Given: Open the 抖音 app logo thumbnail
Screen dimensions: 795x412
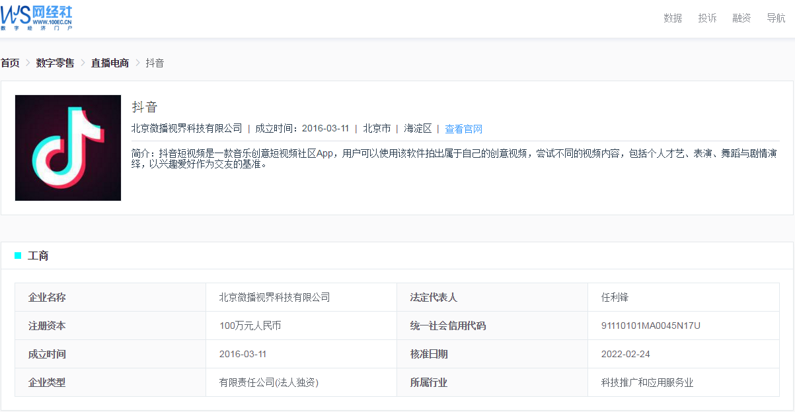Looking at the screenshot, I should click(x=68, y=148).
